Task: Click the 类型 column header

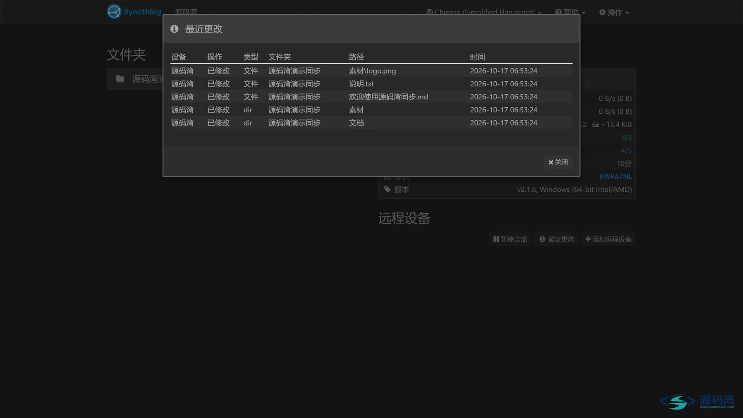Action: pyautogui.click(x=251, y=57)
